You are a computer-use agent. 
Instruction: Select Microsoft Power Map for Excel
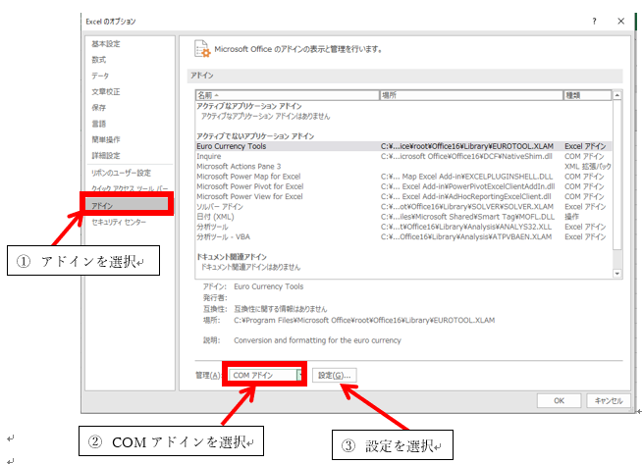coord(403,177)
